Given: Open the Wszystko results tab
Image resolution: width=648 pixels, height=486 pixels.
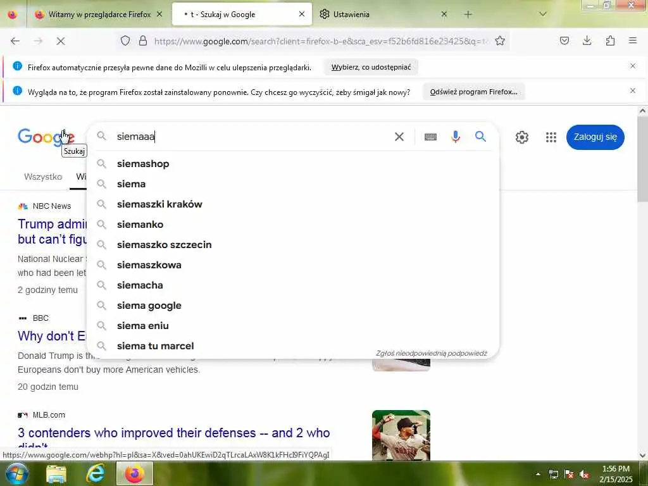Looking at the screenshot, I should pos(43,177).
